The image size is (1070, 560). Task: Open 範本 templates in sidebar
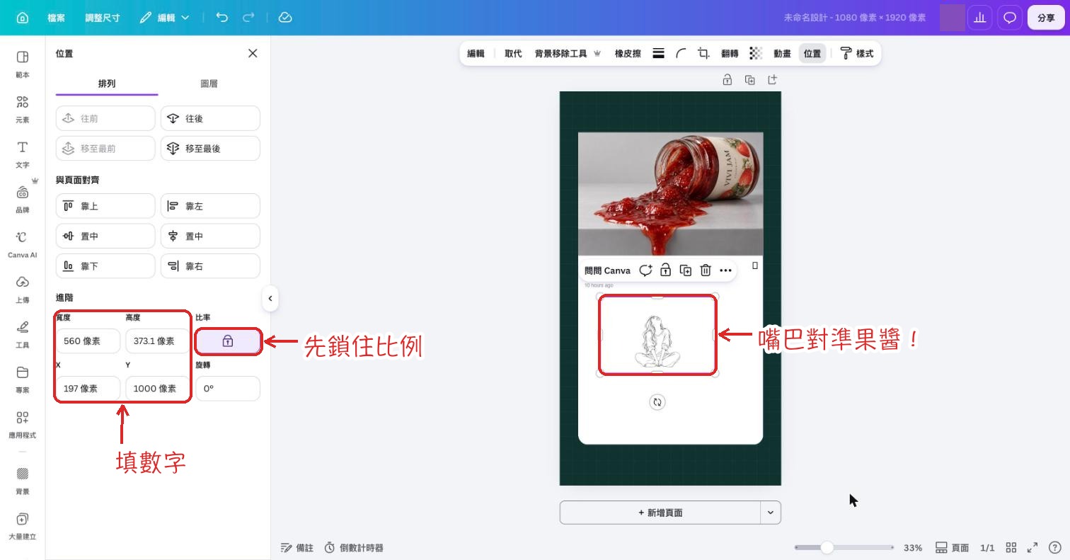pos(23,64)
